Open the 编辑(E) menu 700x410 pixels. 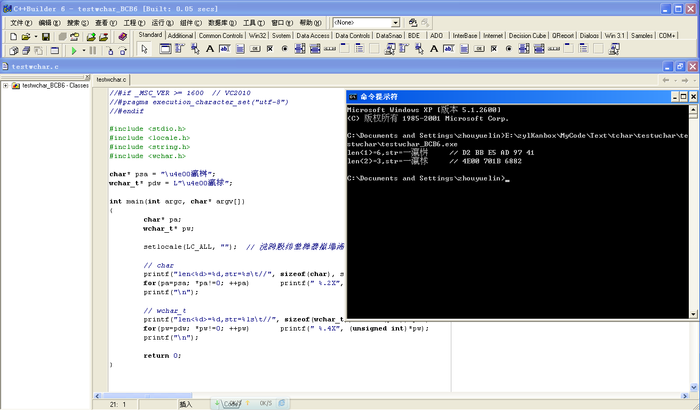coord(50,23)
